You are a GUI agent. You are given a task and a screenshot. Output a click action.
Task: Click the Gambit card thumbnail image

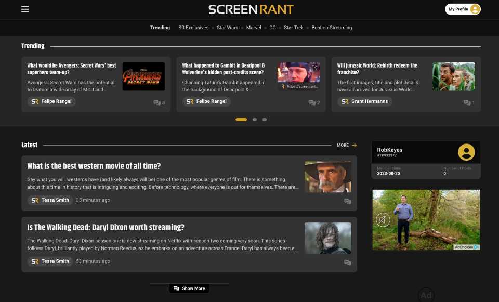coord(298,76)
